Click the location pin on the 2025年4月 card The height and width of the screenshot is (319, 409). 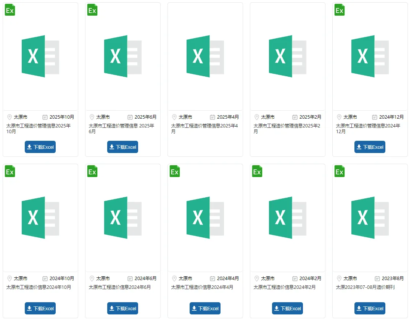pos(174,117)
